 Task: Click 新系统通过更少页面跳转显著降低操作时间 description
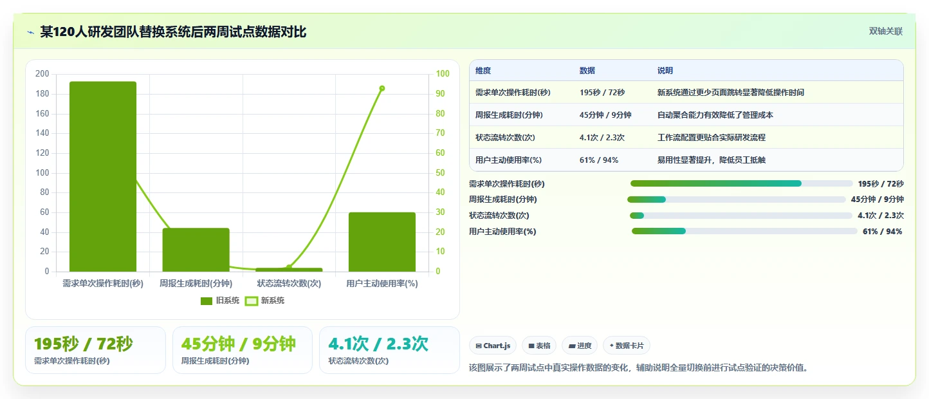731,93
